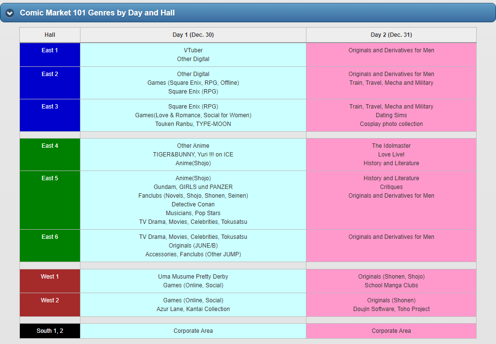496x344 pixels.
Task: Click 'Games (Online, Social)' in West 1 row
Action: pos(193,285)
